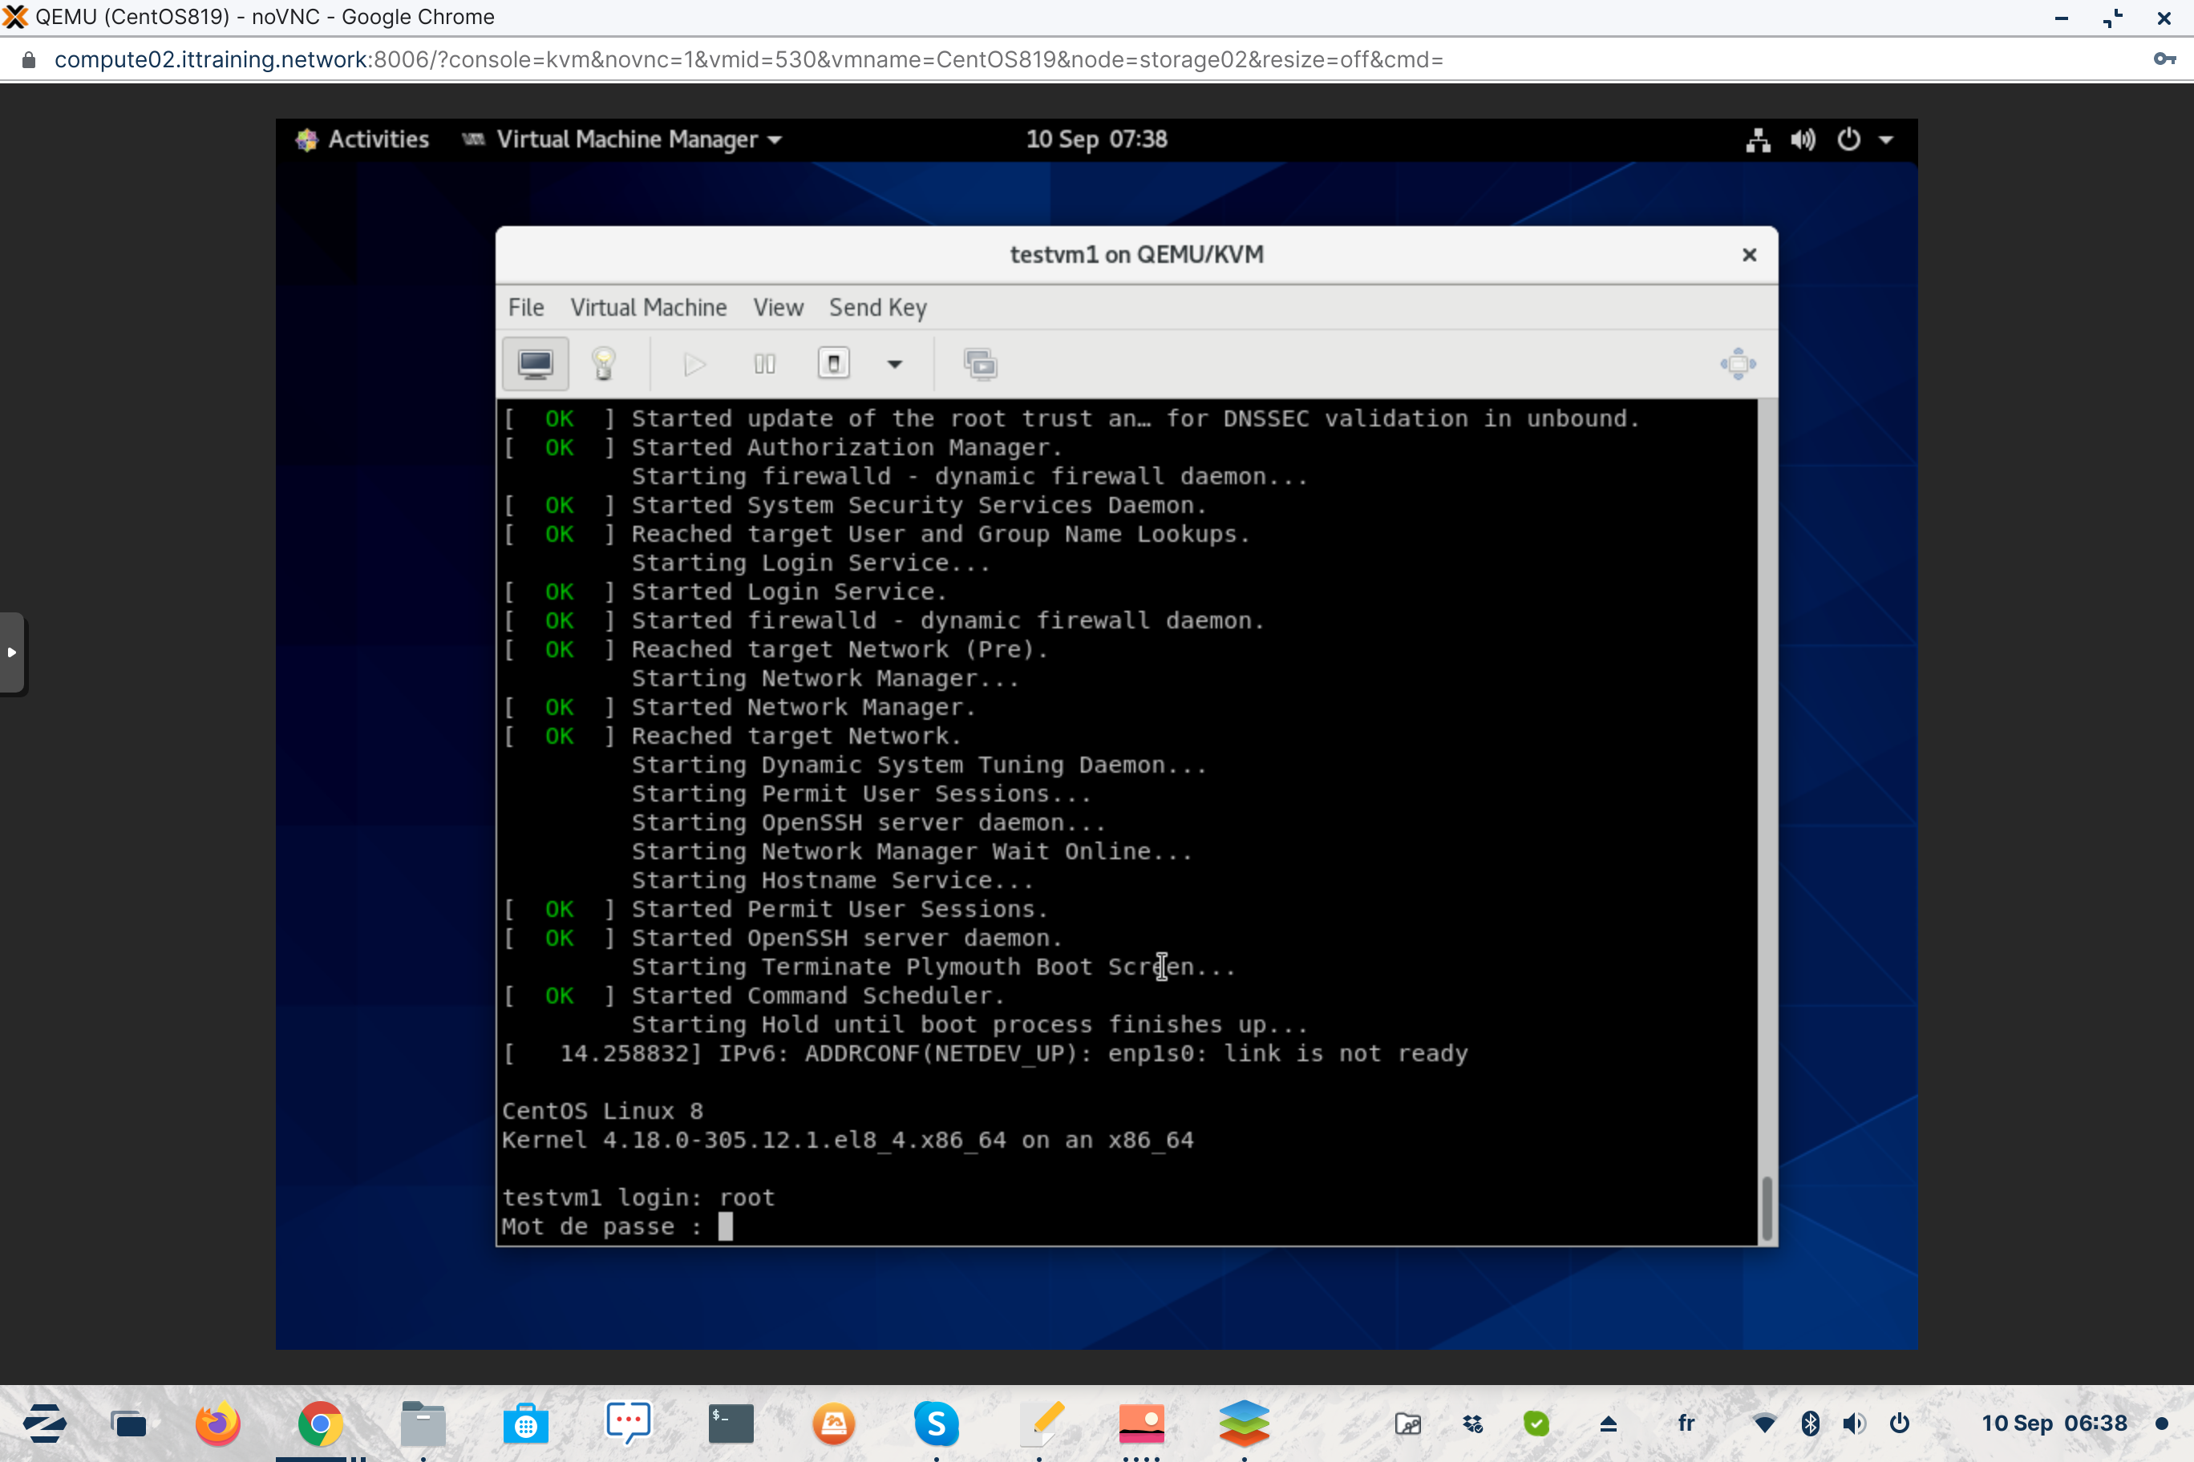Open the fr keyboard layout indicator
This screenshot has width=2194, height=1462.
point(1686,1423)
